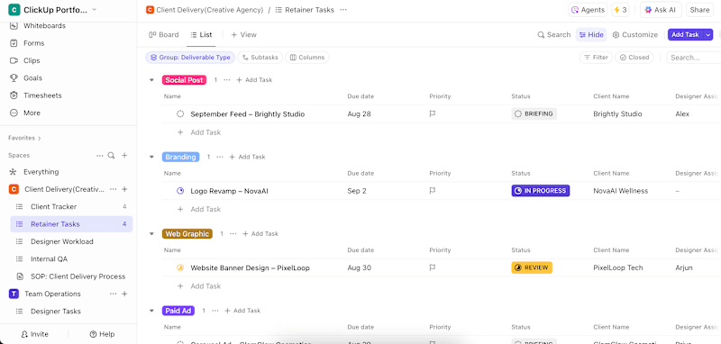Toggle the Subtasks display option

(x=260, y=58)
